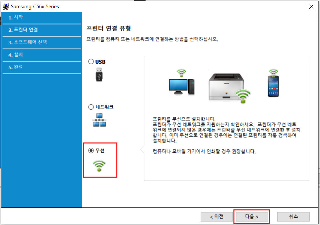Click the 다음 button to proceed
The image size is (320, 225).
[251, 217]
